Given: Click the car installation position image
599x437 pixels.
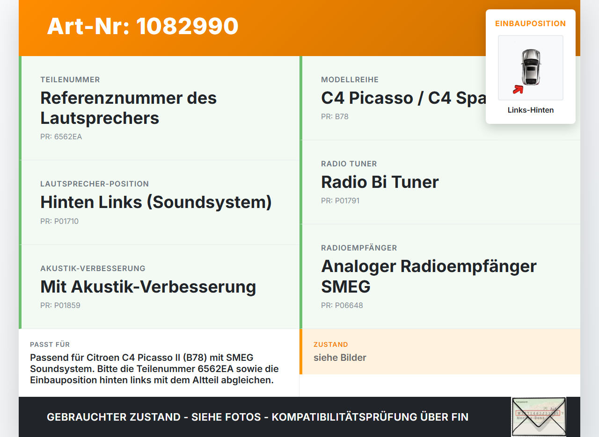Looking at the screenshot, I should pyautogui.click(x=531, y=68).
